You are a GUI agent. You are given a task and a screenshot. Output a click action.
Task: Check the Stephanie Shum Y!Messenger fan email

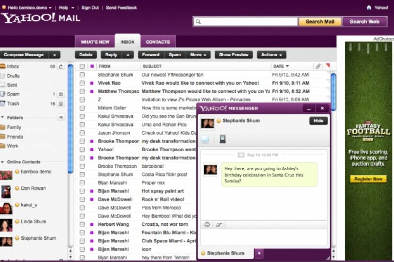click(82, 75)
